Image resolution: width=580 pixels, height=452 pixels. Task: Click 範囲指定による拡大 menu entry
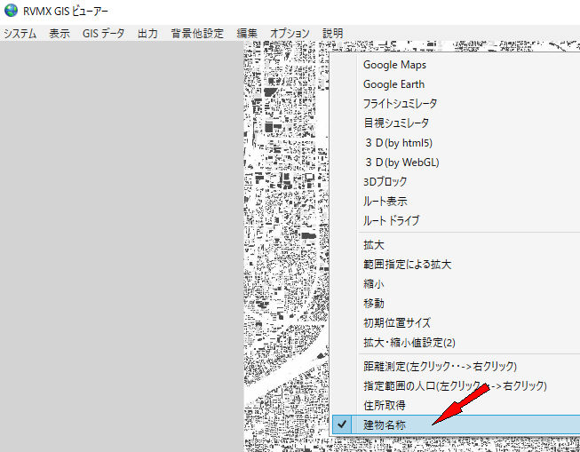coord(408,265)
